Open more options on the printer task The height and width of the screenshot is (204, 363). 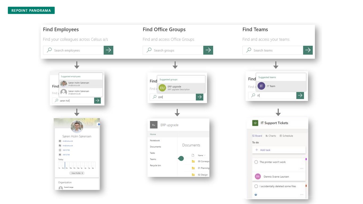click(302, 168)
